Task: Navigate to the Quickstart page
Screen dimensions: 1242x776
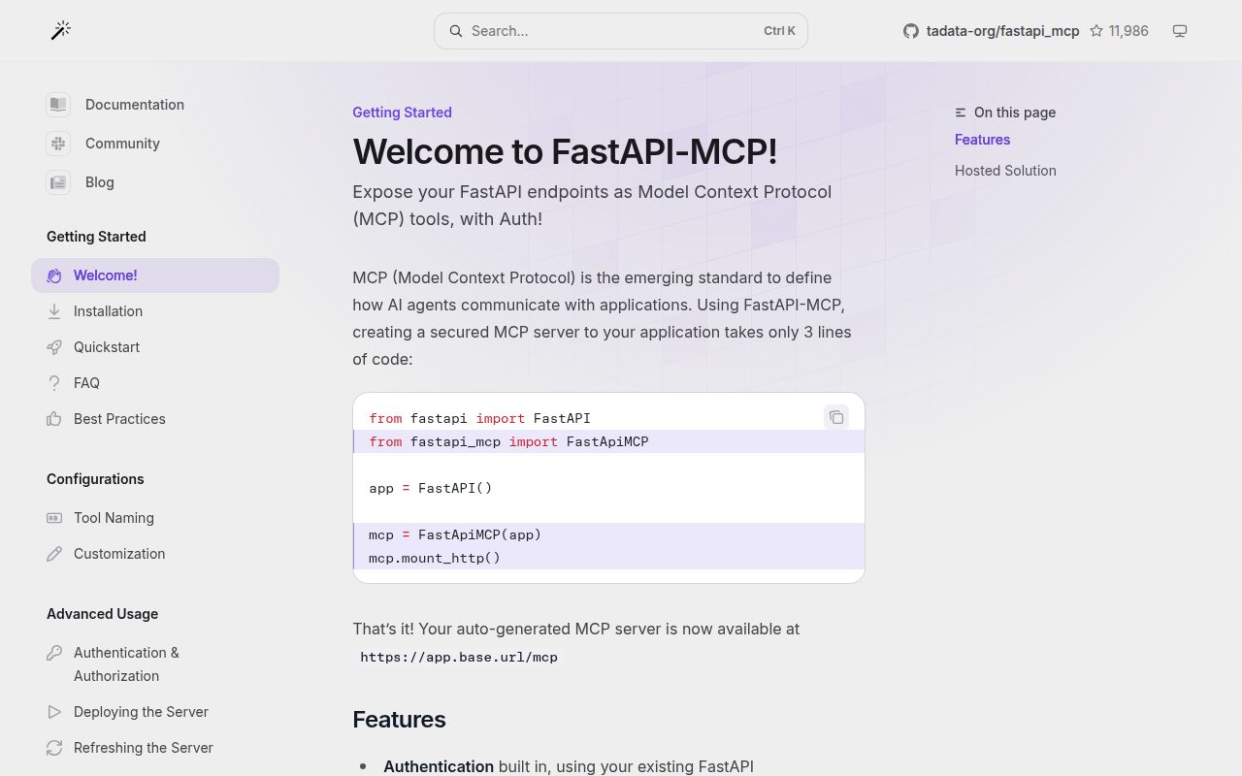Action: 155,347
